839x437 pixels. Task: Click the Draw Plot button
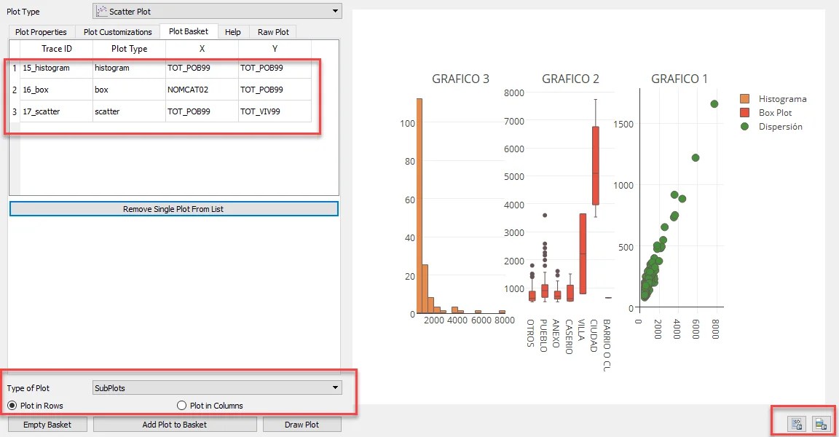coord(302,425)
